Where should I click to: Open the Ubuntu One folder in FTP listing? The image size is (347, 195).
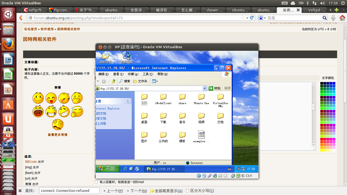tap(201, 99)
